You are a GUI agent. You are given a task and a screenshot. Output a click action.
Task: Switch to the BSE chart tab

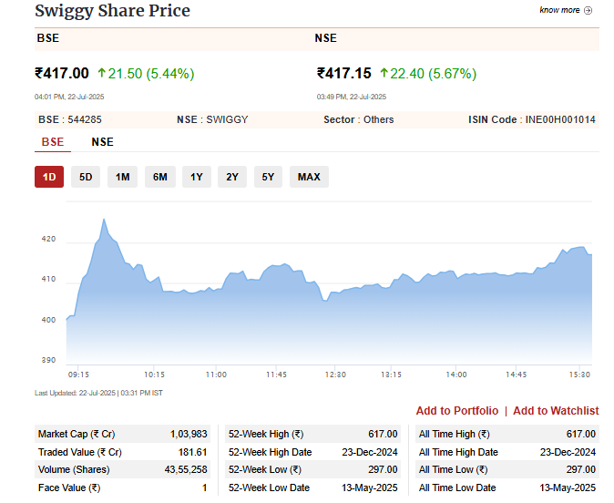53,142
